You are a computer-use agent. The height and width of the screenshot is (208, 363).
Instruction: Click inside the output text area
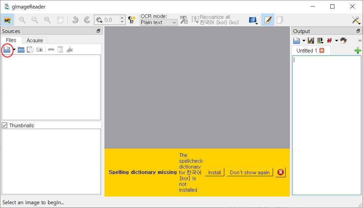327,125
